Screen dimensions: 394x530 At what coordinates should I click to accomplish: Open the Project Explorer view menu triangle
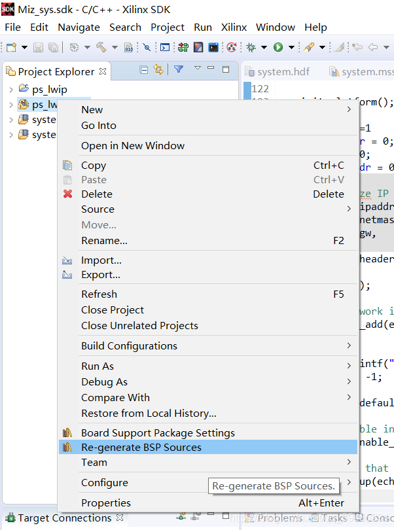(198, 68)
